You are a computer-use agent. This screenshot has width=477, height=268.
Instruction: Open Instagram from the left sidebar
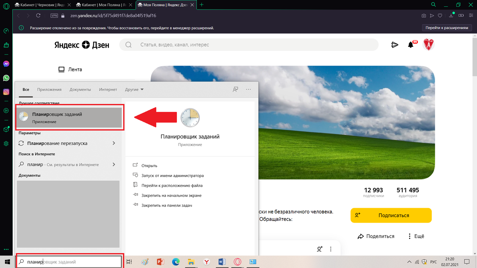6,92
